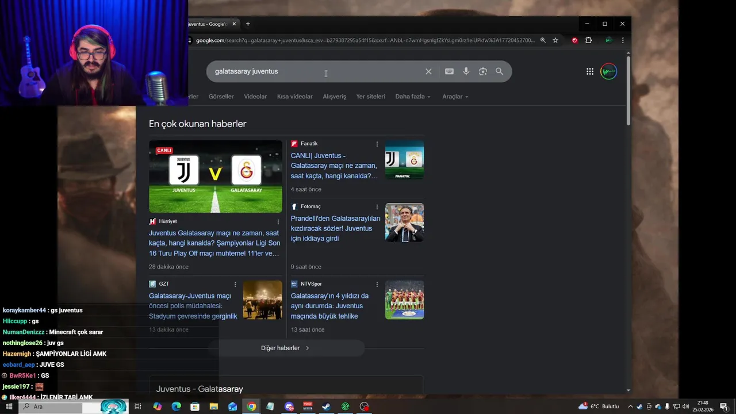The image size is (736, 414).
Task: Open the Prandelli Fotomaç headline
Action: [335, 228]
